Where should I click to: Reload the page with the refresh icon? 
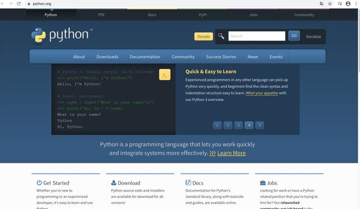[x=19, y=4]
